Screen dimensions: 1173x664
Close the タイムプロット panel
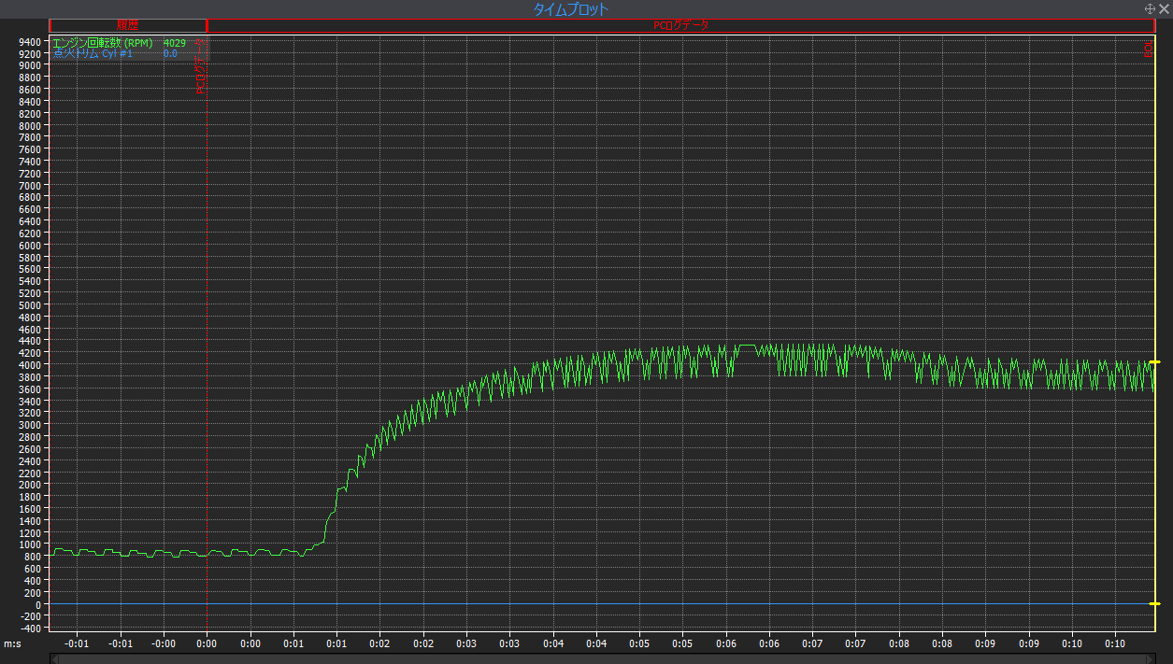(1164, 8)
